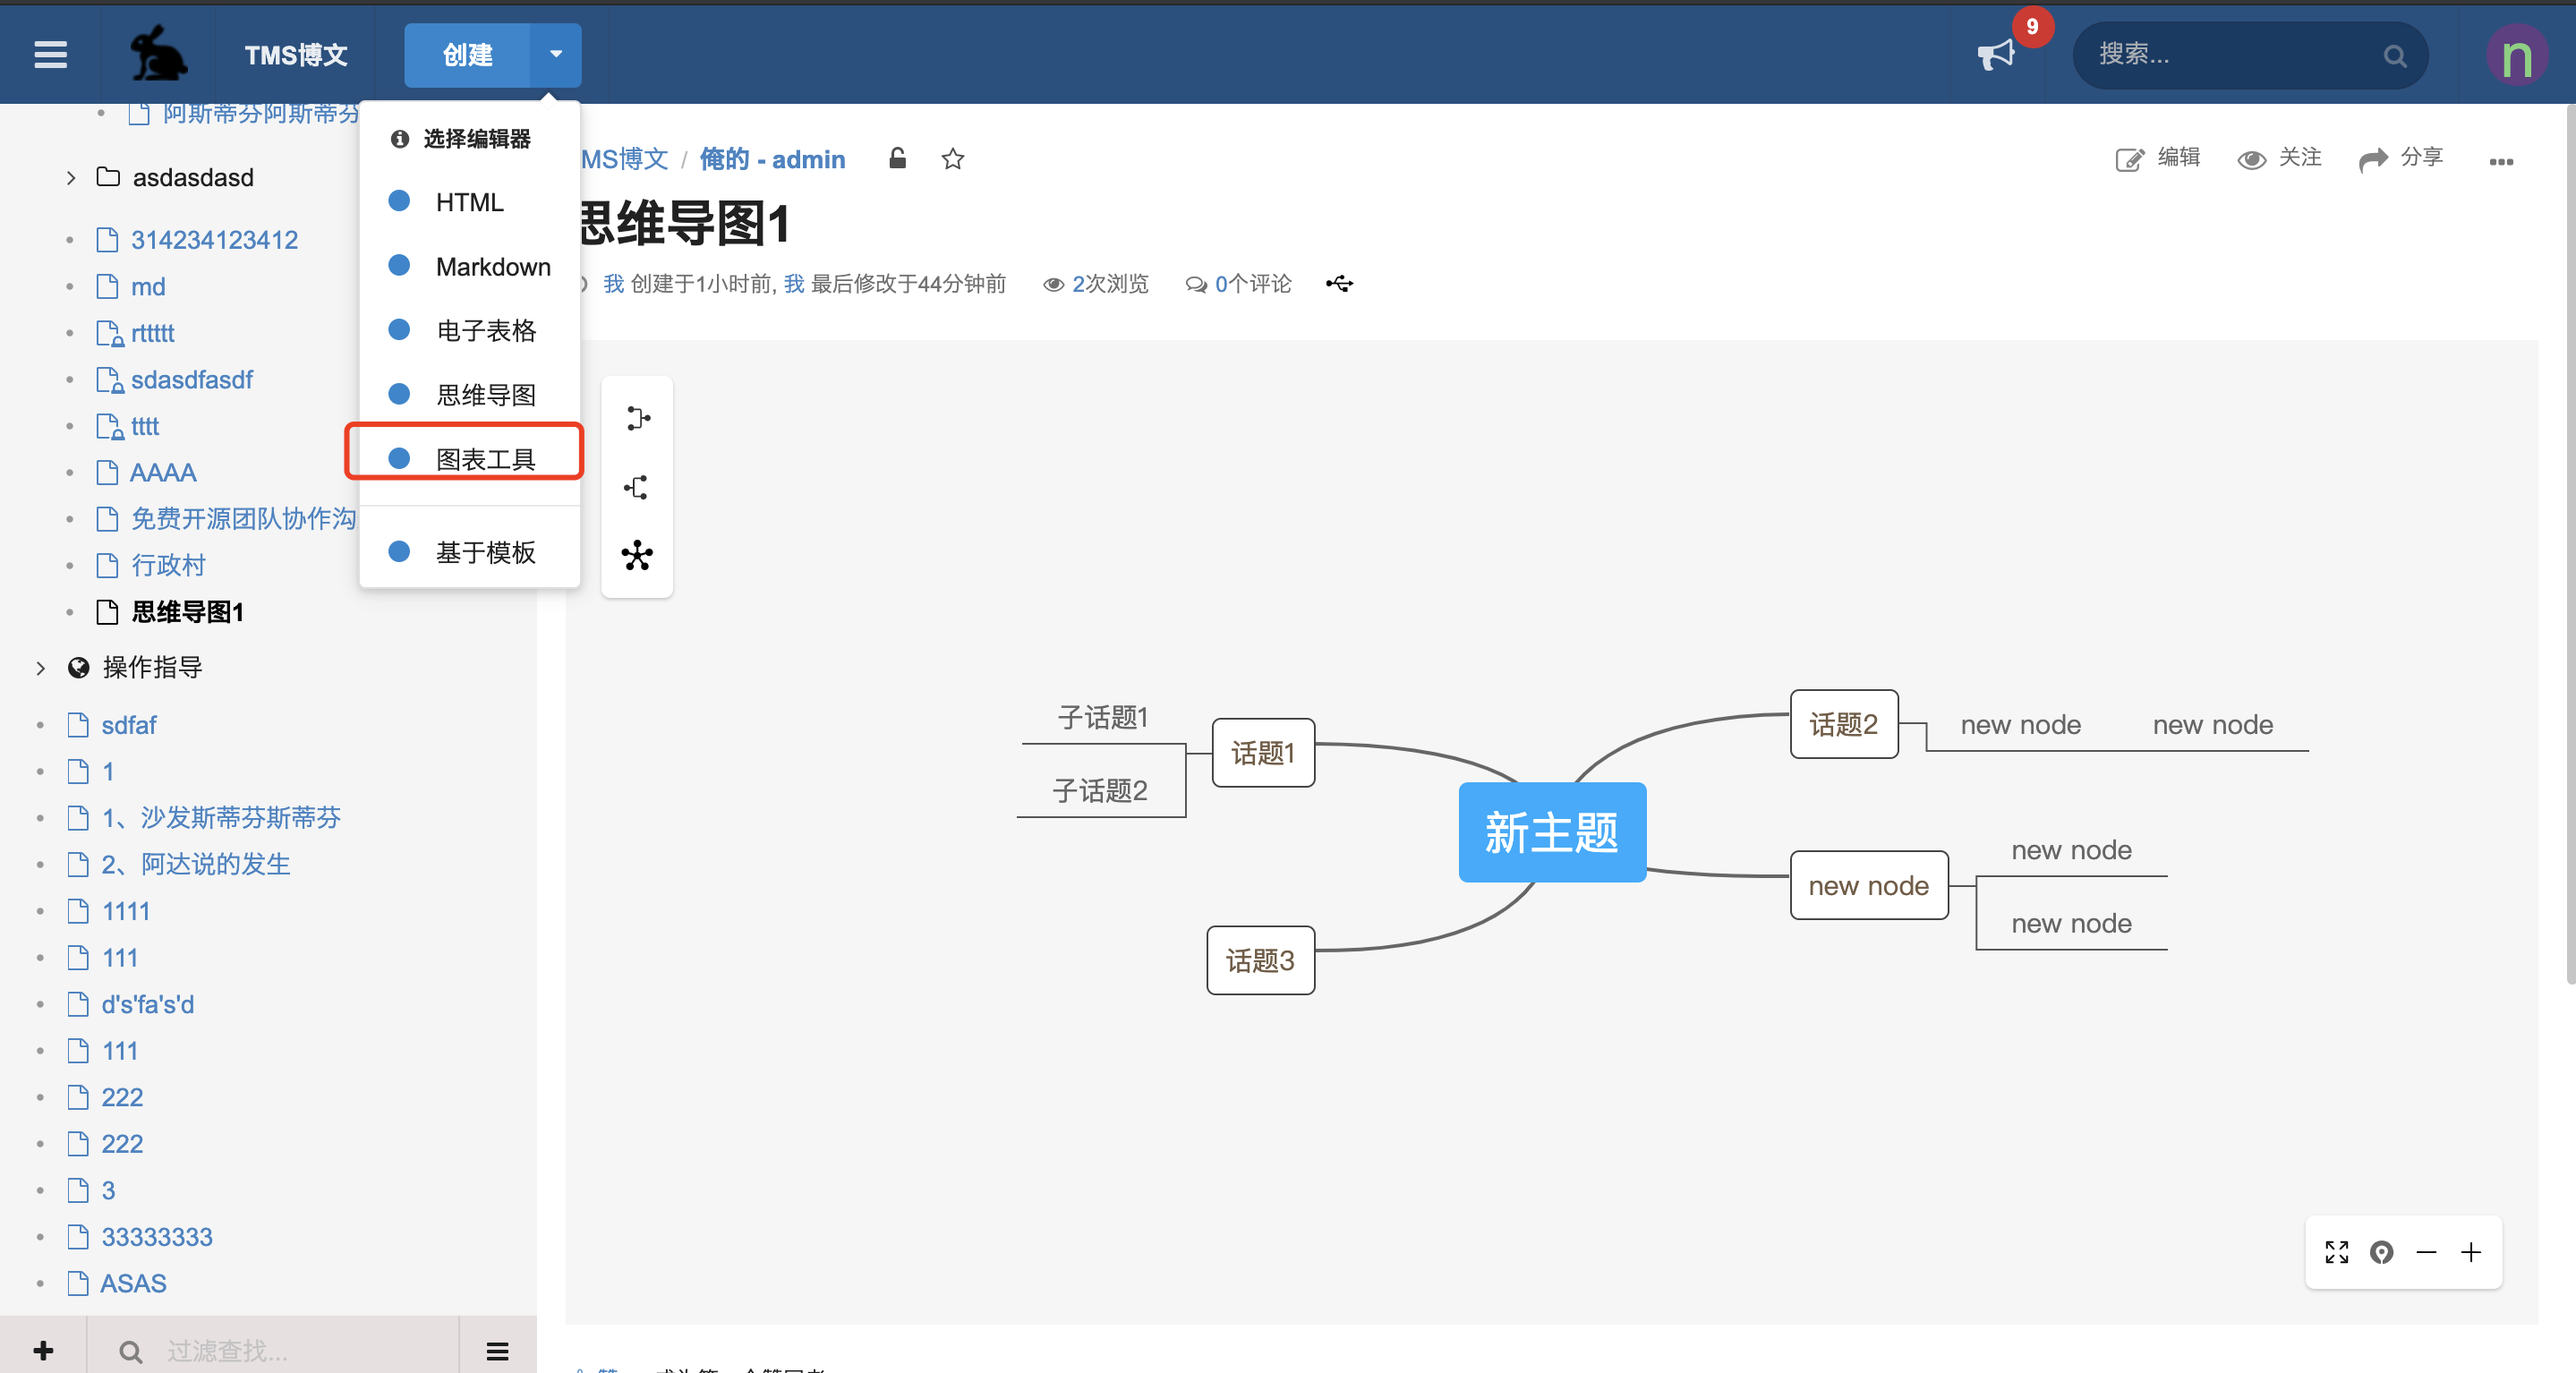Select left-side layout mind map icon

point(637,487)
